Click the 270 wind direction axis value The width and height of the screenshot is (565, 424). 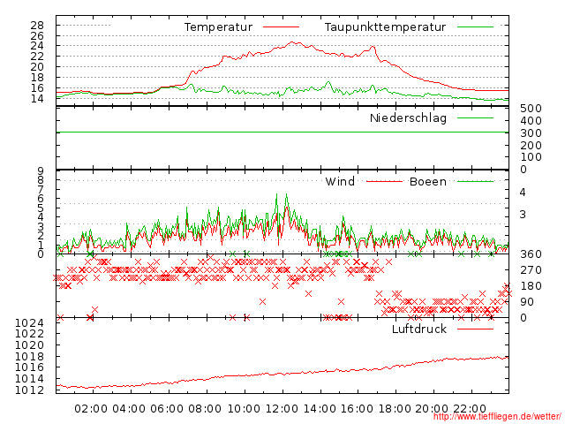click(531, 270)
